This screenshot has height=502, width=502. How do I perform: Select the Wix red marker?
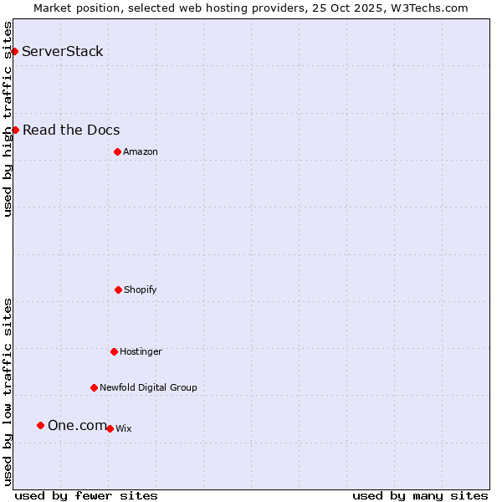[x=110, y=428]
